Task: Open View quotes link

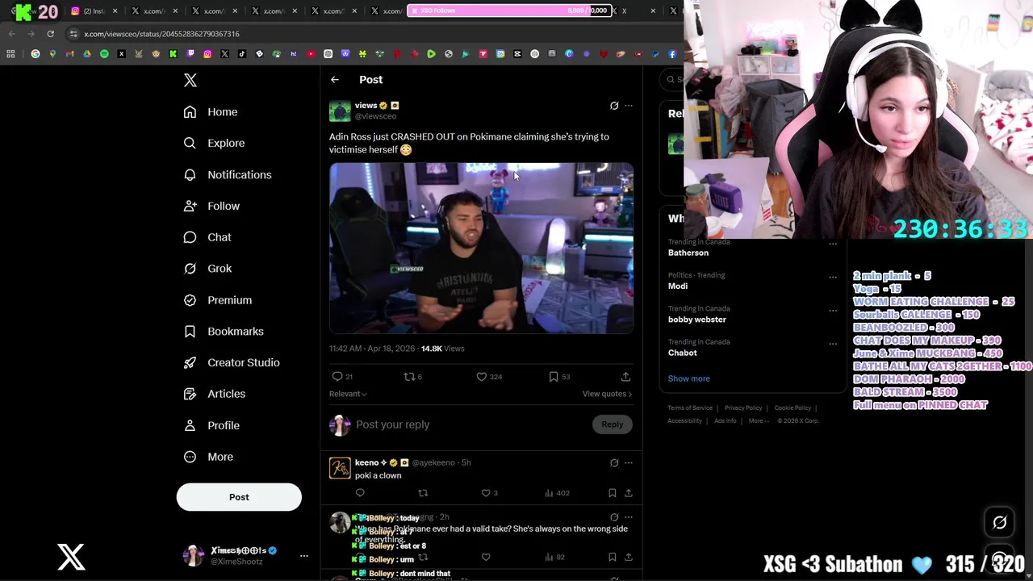Action: click(x=607, y=394)
